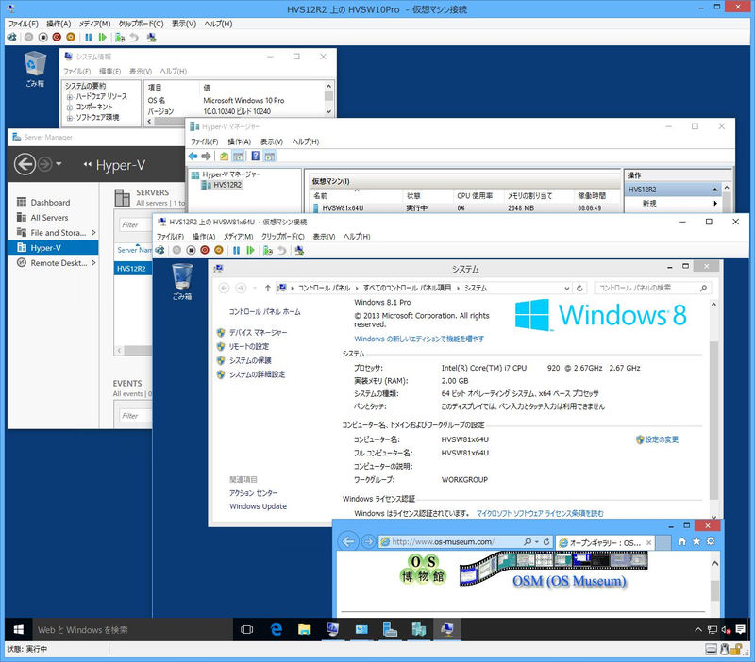This screenshot has width=755, height=662.
Task: Create a checkpoint from HVSW10Pro toolbar
Action: pos(120,37)
